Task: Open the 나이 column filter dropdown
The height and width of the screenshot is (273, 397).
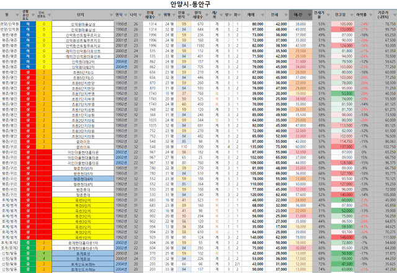Action: [140, 15]
